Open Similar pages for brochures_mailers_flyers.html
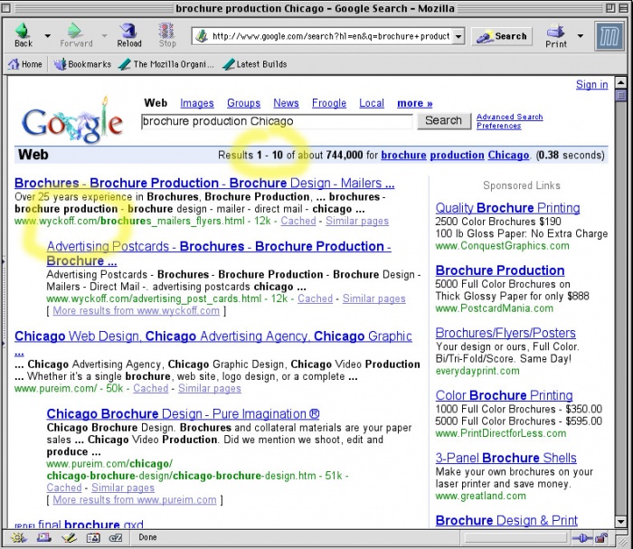 coord(357,221)
